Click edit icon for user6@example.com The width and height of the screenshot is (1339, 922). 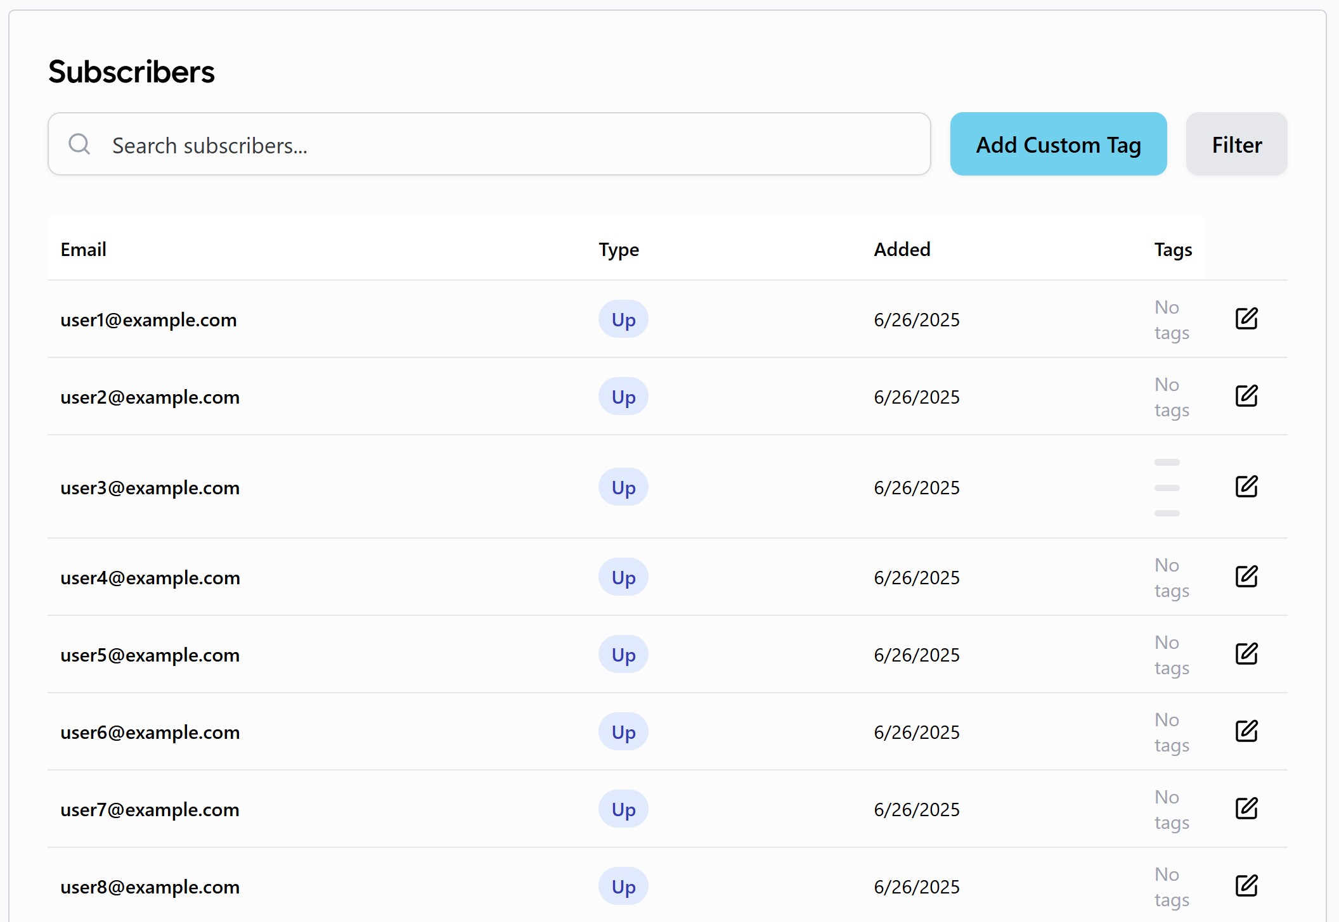tap(1246, 731)
